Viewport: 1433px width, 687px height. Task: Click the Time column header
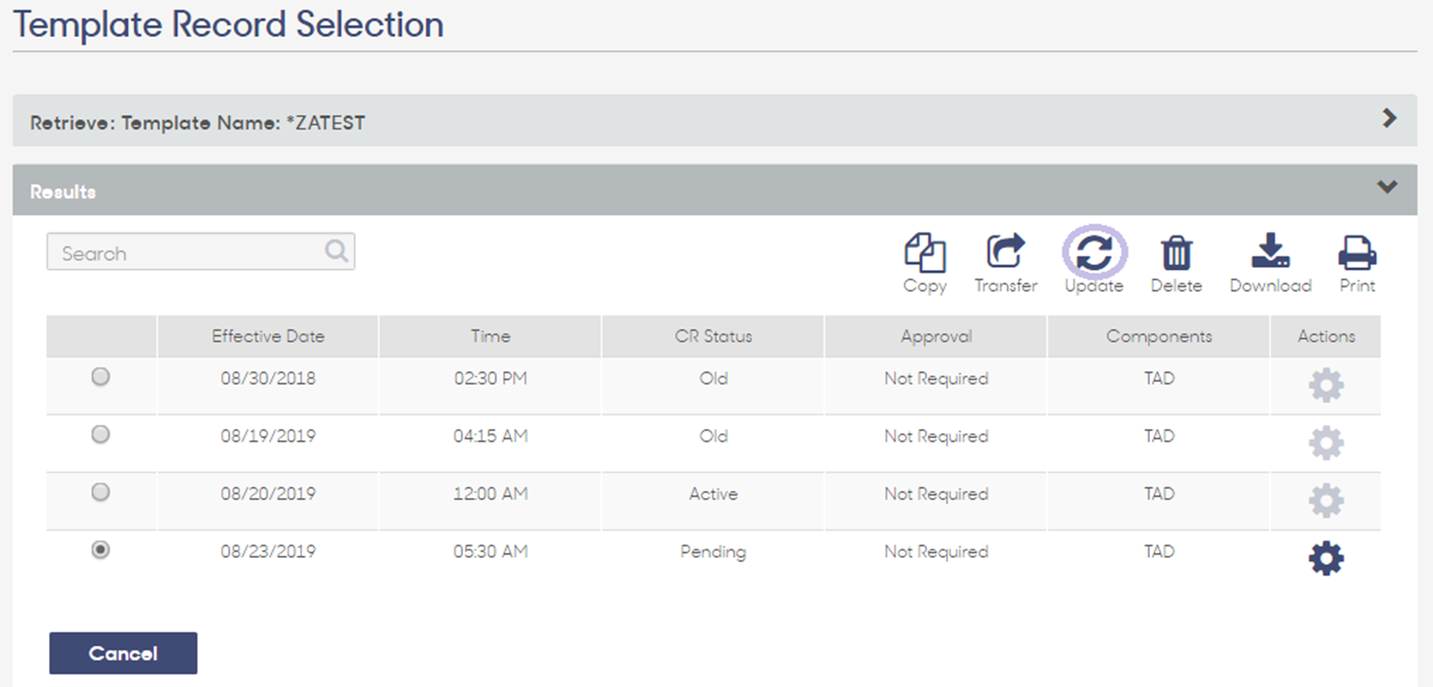point(490,336)
